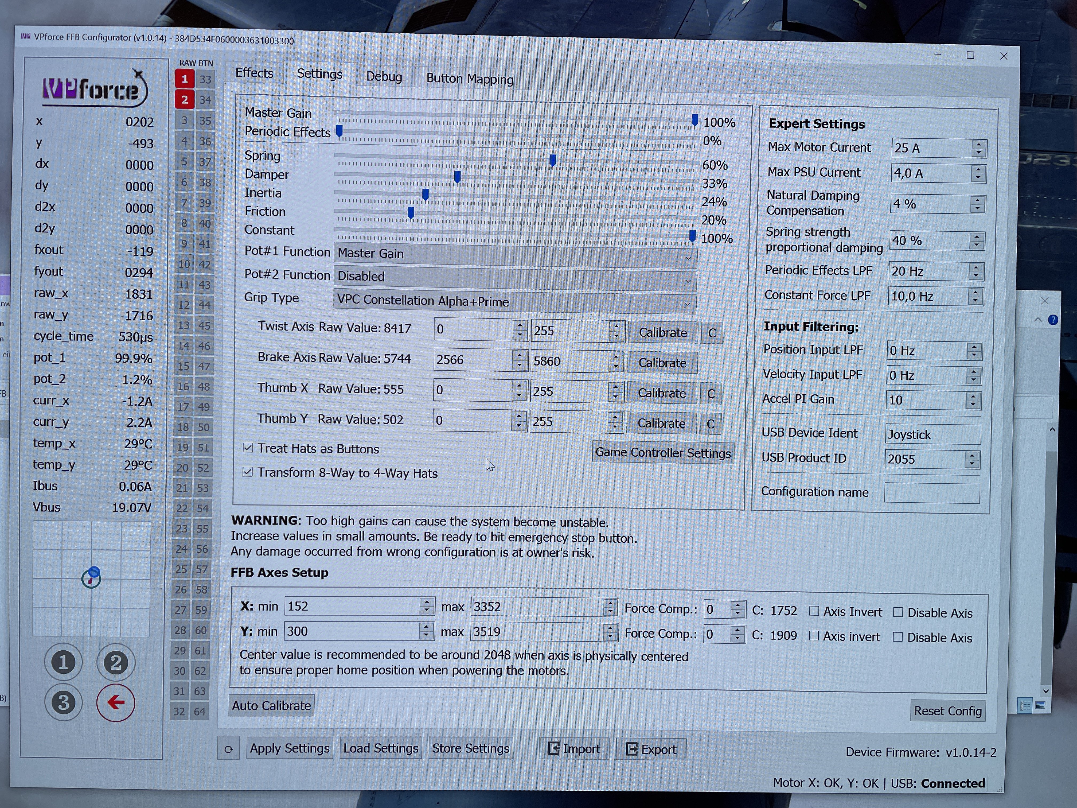The image size is (1077, 808).
Task: Click the Import button with arrow icon
Action: coord(574,749)
